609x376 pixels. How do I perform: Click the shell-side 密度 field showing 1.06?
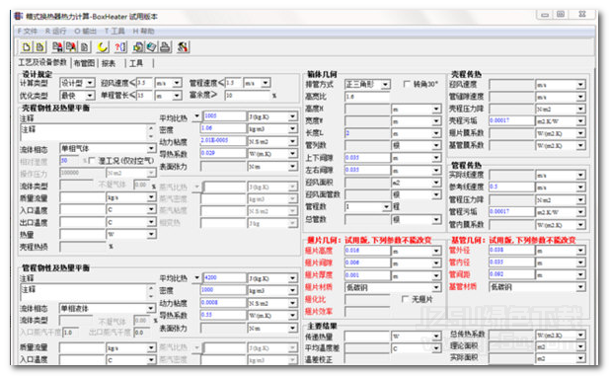tap(223, 128)
